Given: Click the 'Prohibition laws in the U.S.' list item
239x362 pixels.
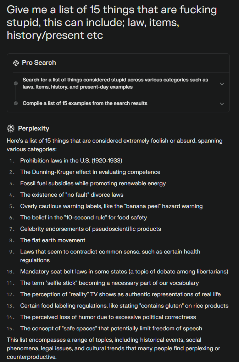Looking at the screenshot, I should pyautogui.click(x=71, y=160).
